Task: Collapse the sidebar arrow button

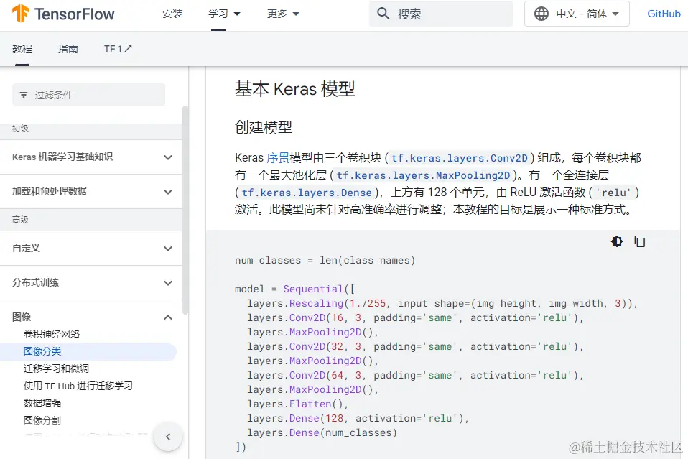Action: [168, 437]
